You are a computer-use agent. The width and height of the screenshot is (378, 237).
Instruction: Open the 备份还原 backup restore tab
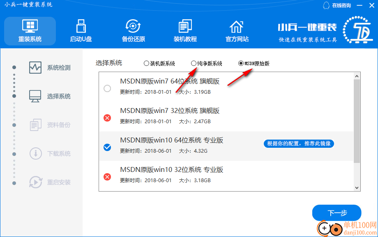[133, 31]
